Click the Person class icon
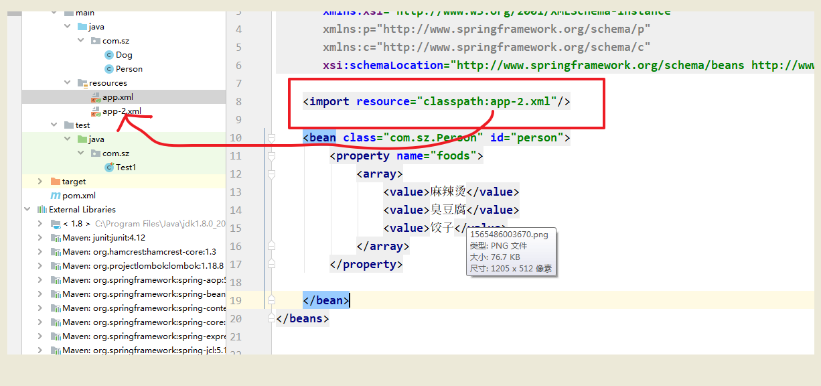The image size is (821, 386). 109,69
